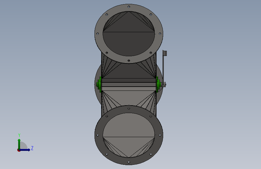Image resolution: width=261 pixels, height=169 pixels.
Task: Select the dark interior face of the upper opening
Action: 129,43
